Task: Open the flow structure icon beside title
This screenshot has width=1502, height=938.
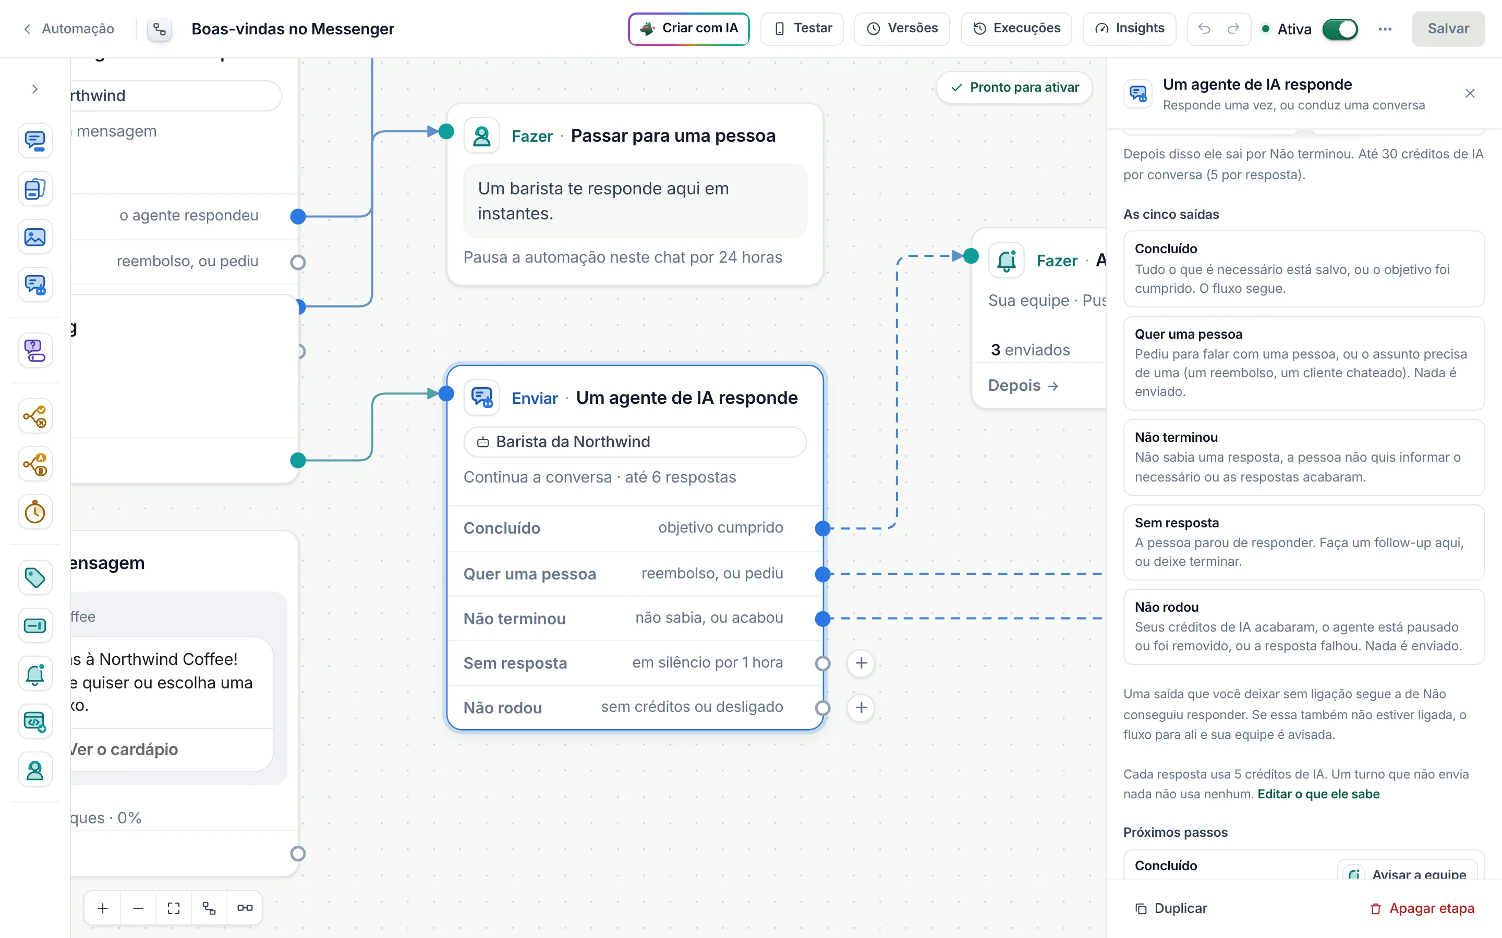Action: click(x=160, y=29)
